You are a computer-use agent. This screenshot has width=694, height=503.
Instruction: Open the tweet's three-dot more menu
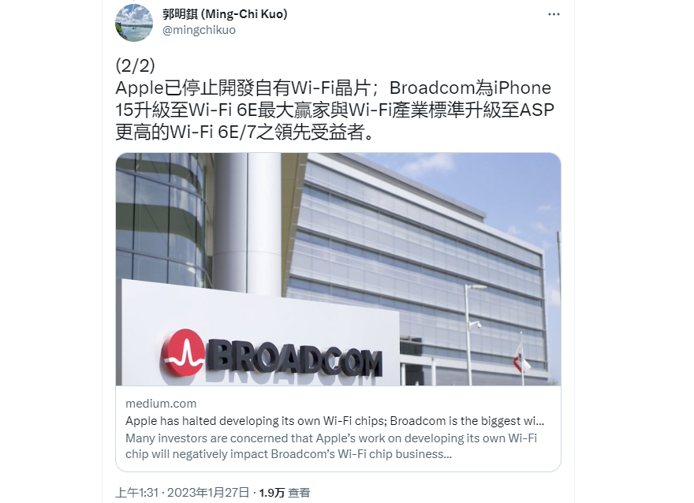click(554, 15)
